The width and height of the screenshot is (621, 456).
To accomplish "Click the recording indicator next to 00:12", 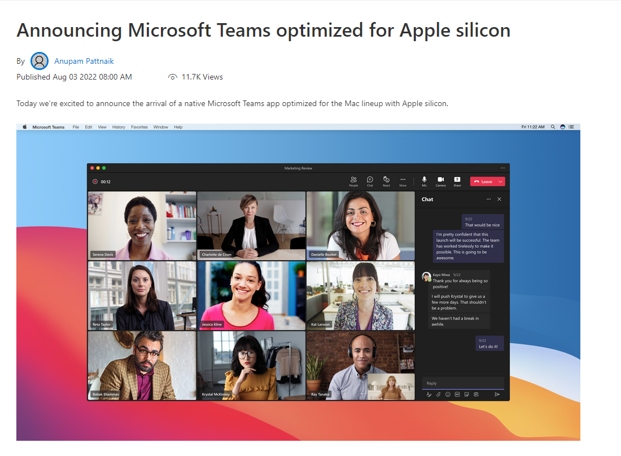I will point(95,182).
